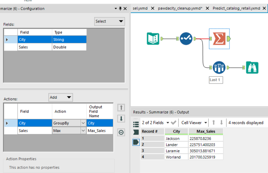Select the City row in Fields table
Screen dimensions: 268x173
click(x=45, y=39)
